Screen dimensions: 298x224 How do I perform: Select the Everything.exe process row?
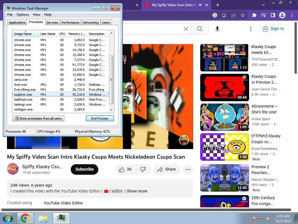tap(61, 90)
